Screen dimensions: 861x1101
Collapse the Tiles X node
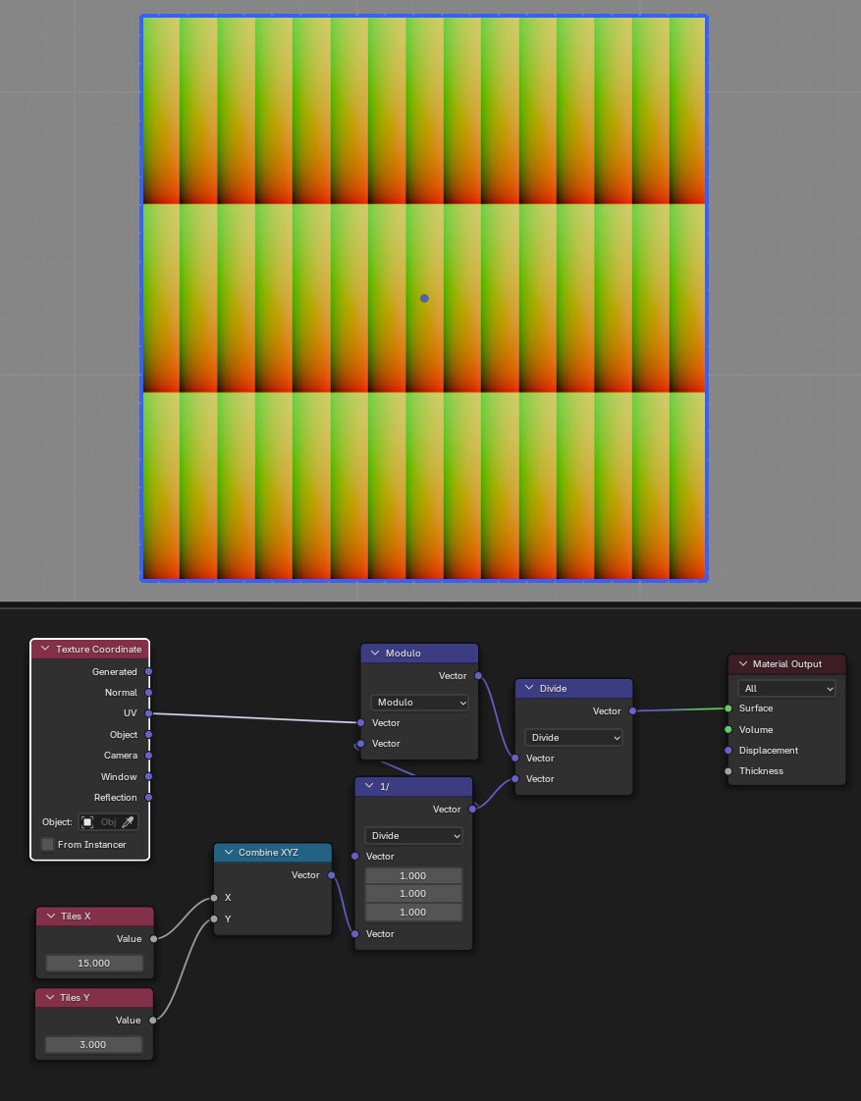click(x=51, y=916)
